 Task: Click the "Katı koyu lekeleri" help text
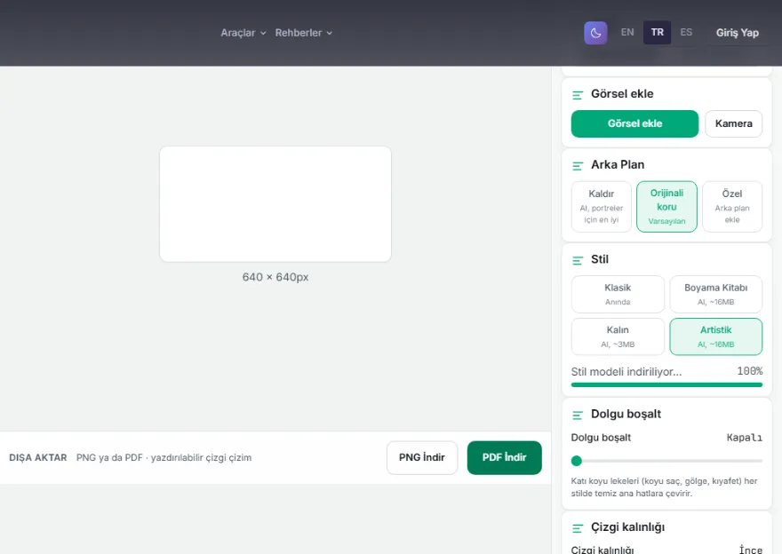click(x=665, y=487)
